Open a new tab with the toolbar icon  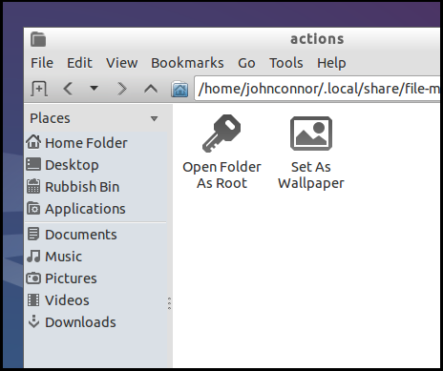39,89
